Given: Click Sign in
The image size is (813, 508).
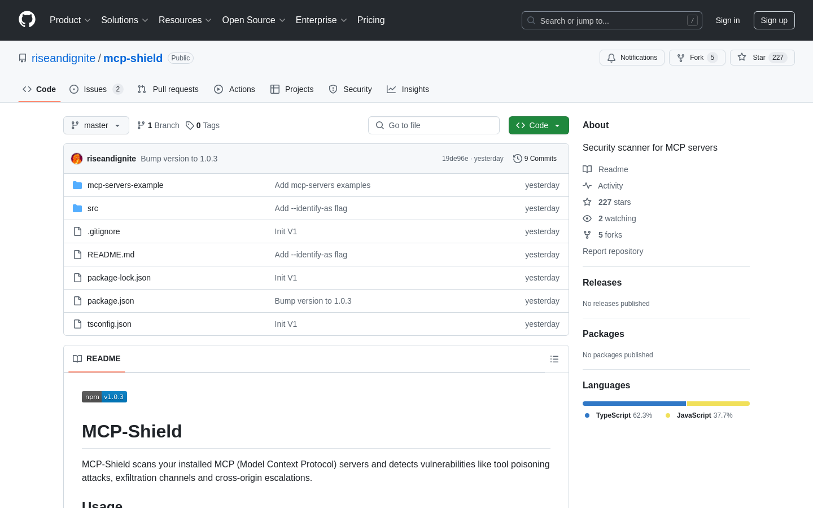Looking at the screenshot, I should [728, 20].
